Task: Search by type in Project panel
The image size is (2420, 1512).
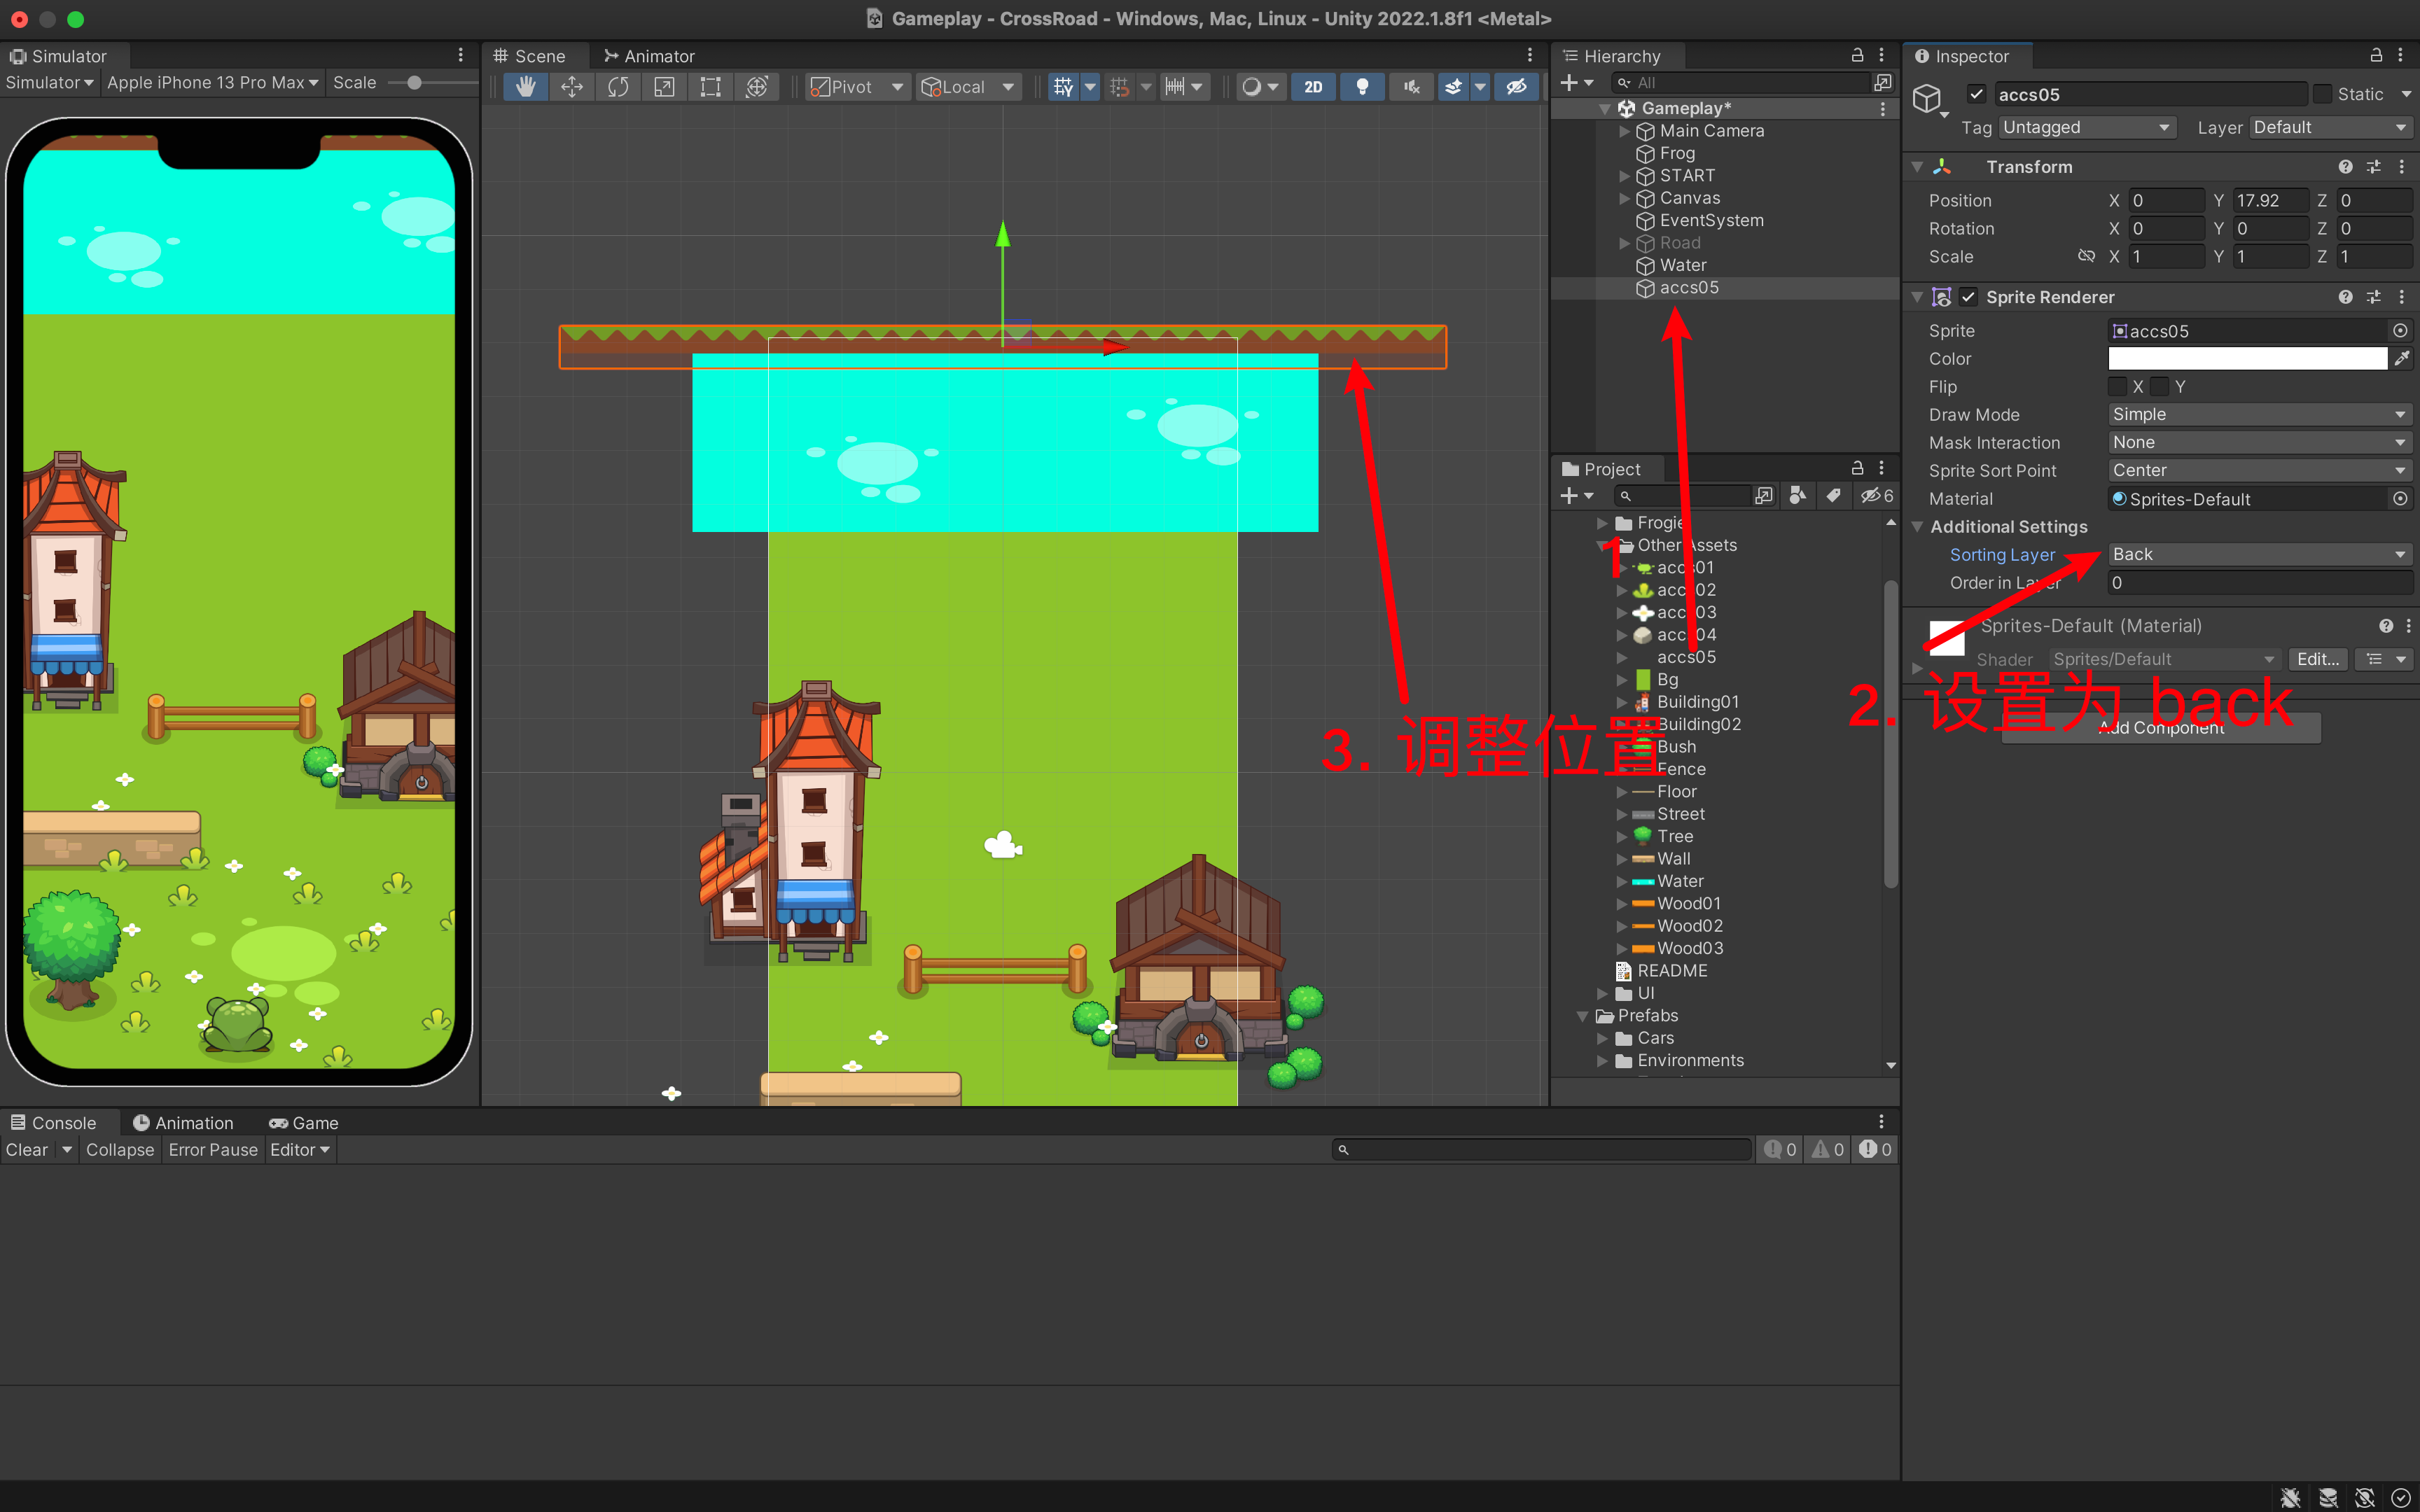Action: [x=1797, y=496]
